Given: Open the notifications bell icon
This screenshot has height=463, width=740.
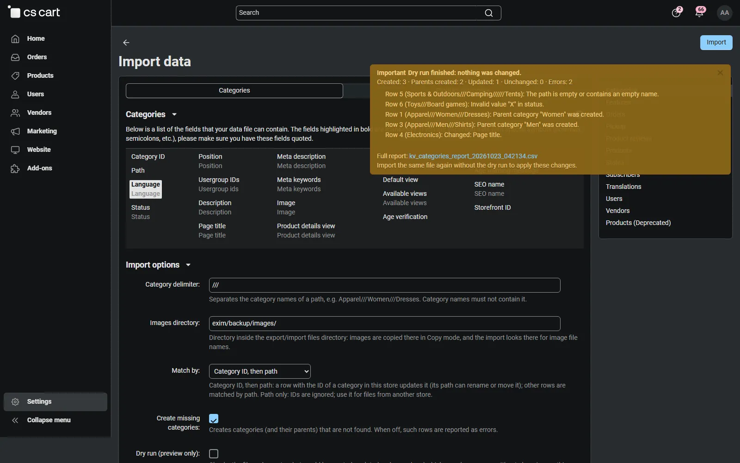Looking at the screenshot, I should [x=699, y=13].
